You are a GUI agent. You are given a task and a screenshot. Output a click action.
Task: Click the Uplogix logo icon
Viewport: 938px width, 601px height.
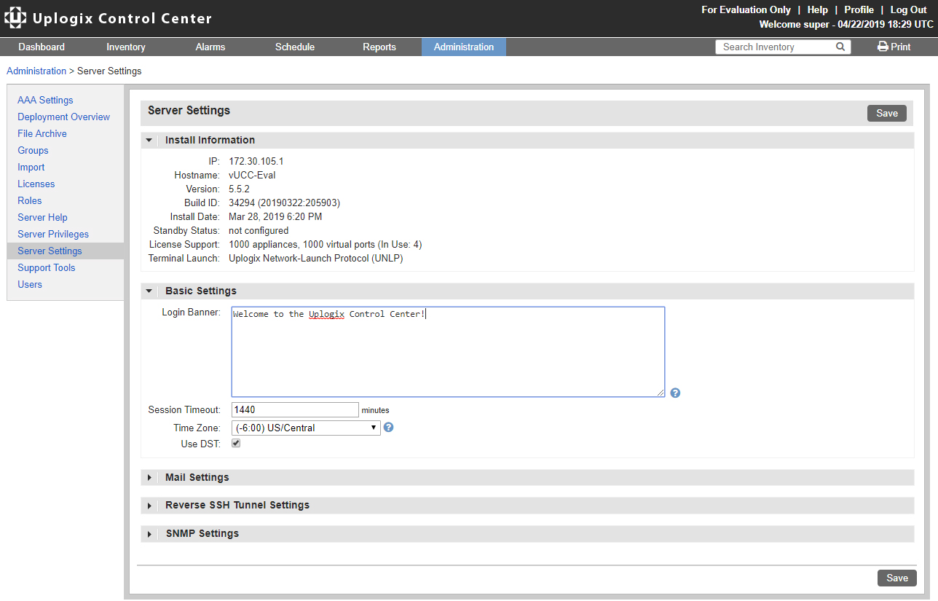[15, 18]
